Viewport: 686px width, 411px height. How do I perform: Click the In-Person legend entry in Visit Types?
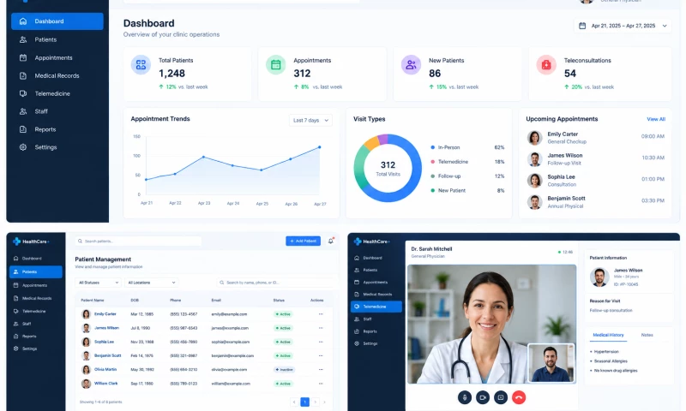pos(467,147)
